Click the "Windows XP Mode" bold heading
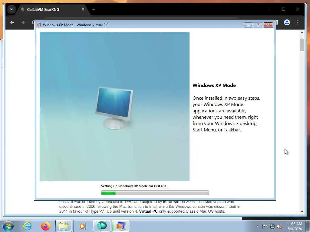The height and width of the screenshot is (232, 310). pyautogui.click(x=214, y=85)
